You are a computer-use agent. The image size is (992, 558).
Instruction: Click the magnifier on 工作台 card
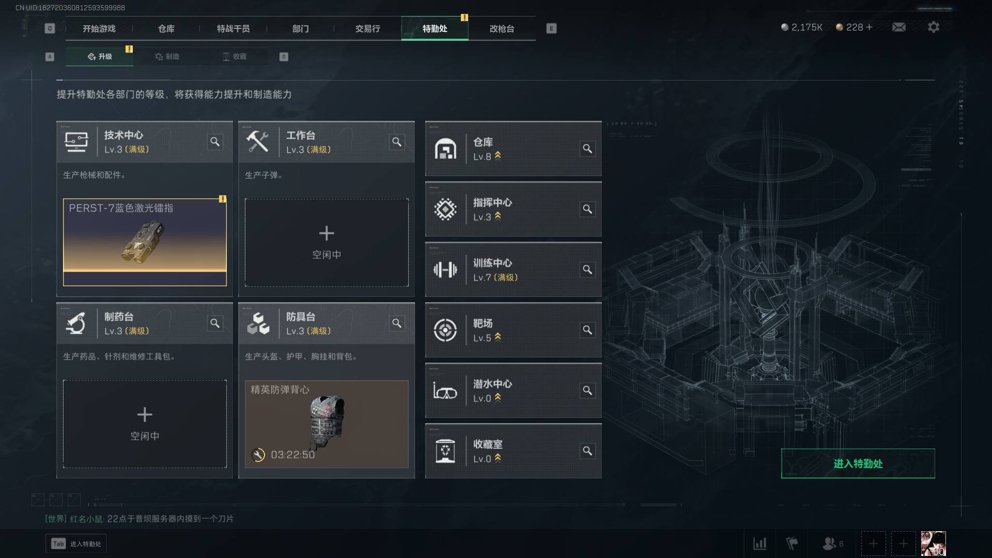coord(397,142)
